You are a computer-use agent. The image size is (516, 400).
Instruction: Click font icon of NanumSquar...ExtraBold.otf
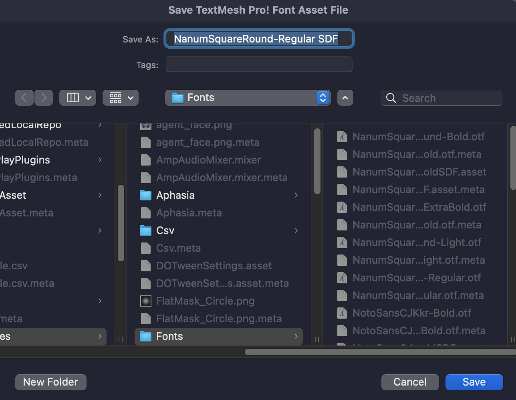pos(342,207)
